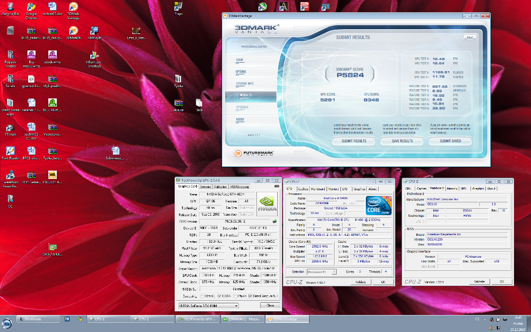Select the Serials desktop icon

click(10, 81)
